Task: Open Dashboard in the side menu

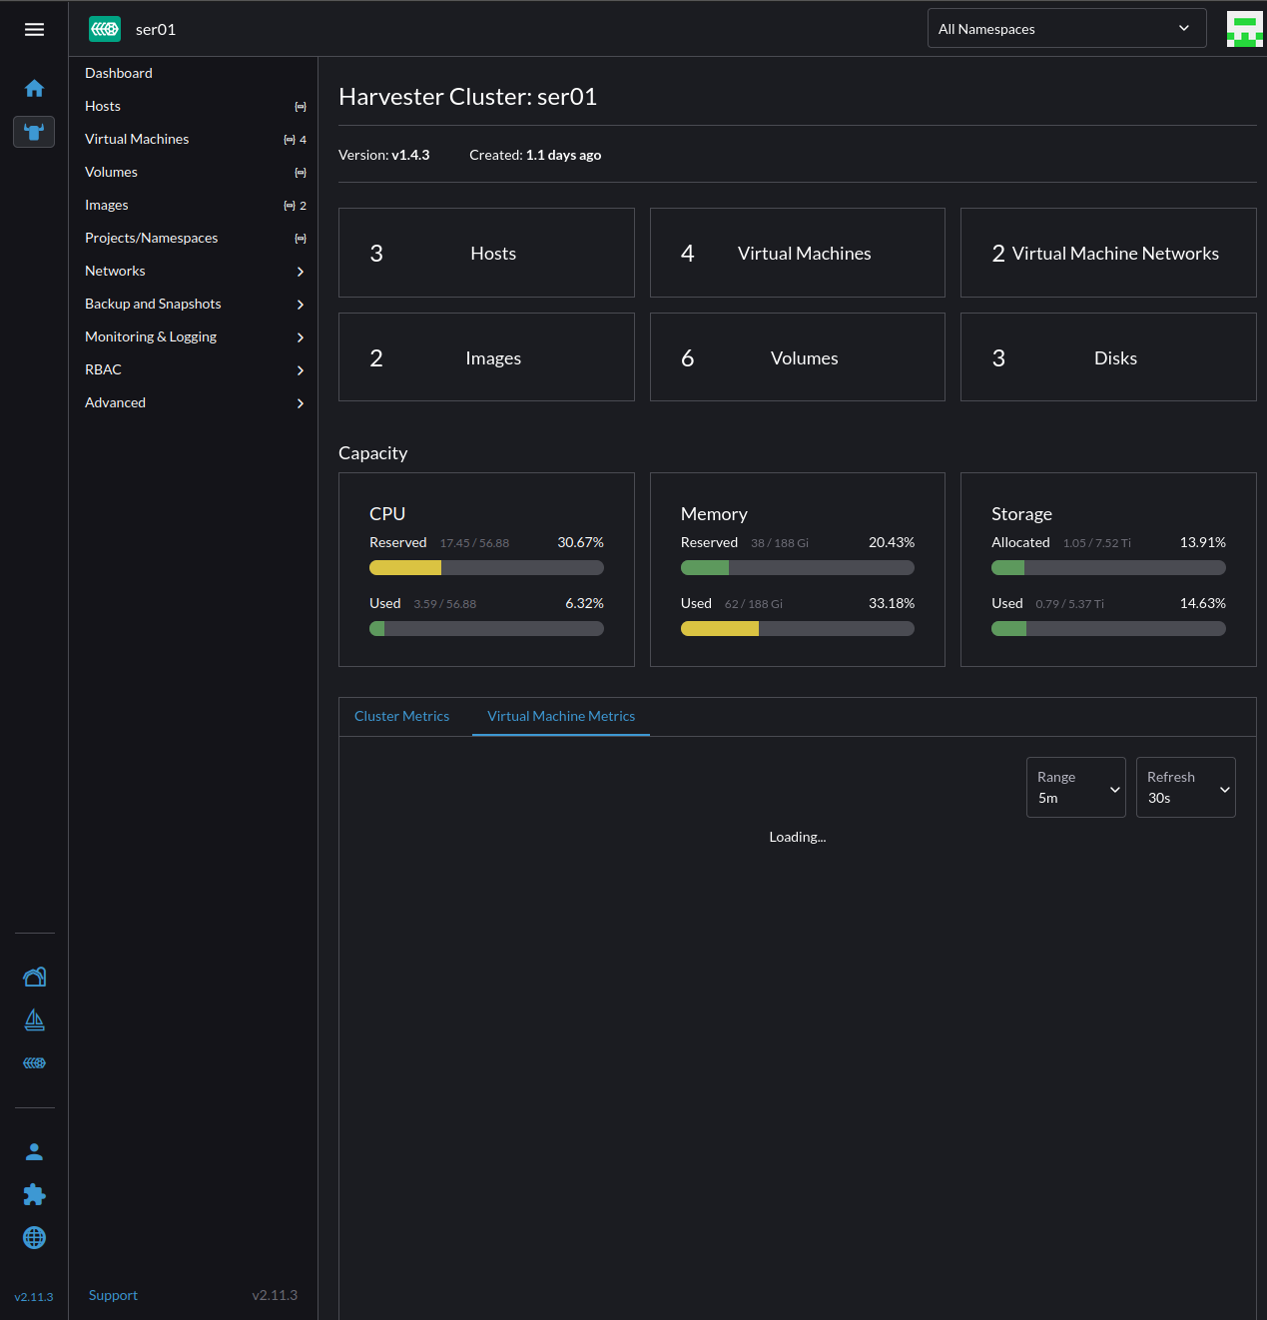Action: (119, 73)
